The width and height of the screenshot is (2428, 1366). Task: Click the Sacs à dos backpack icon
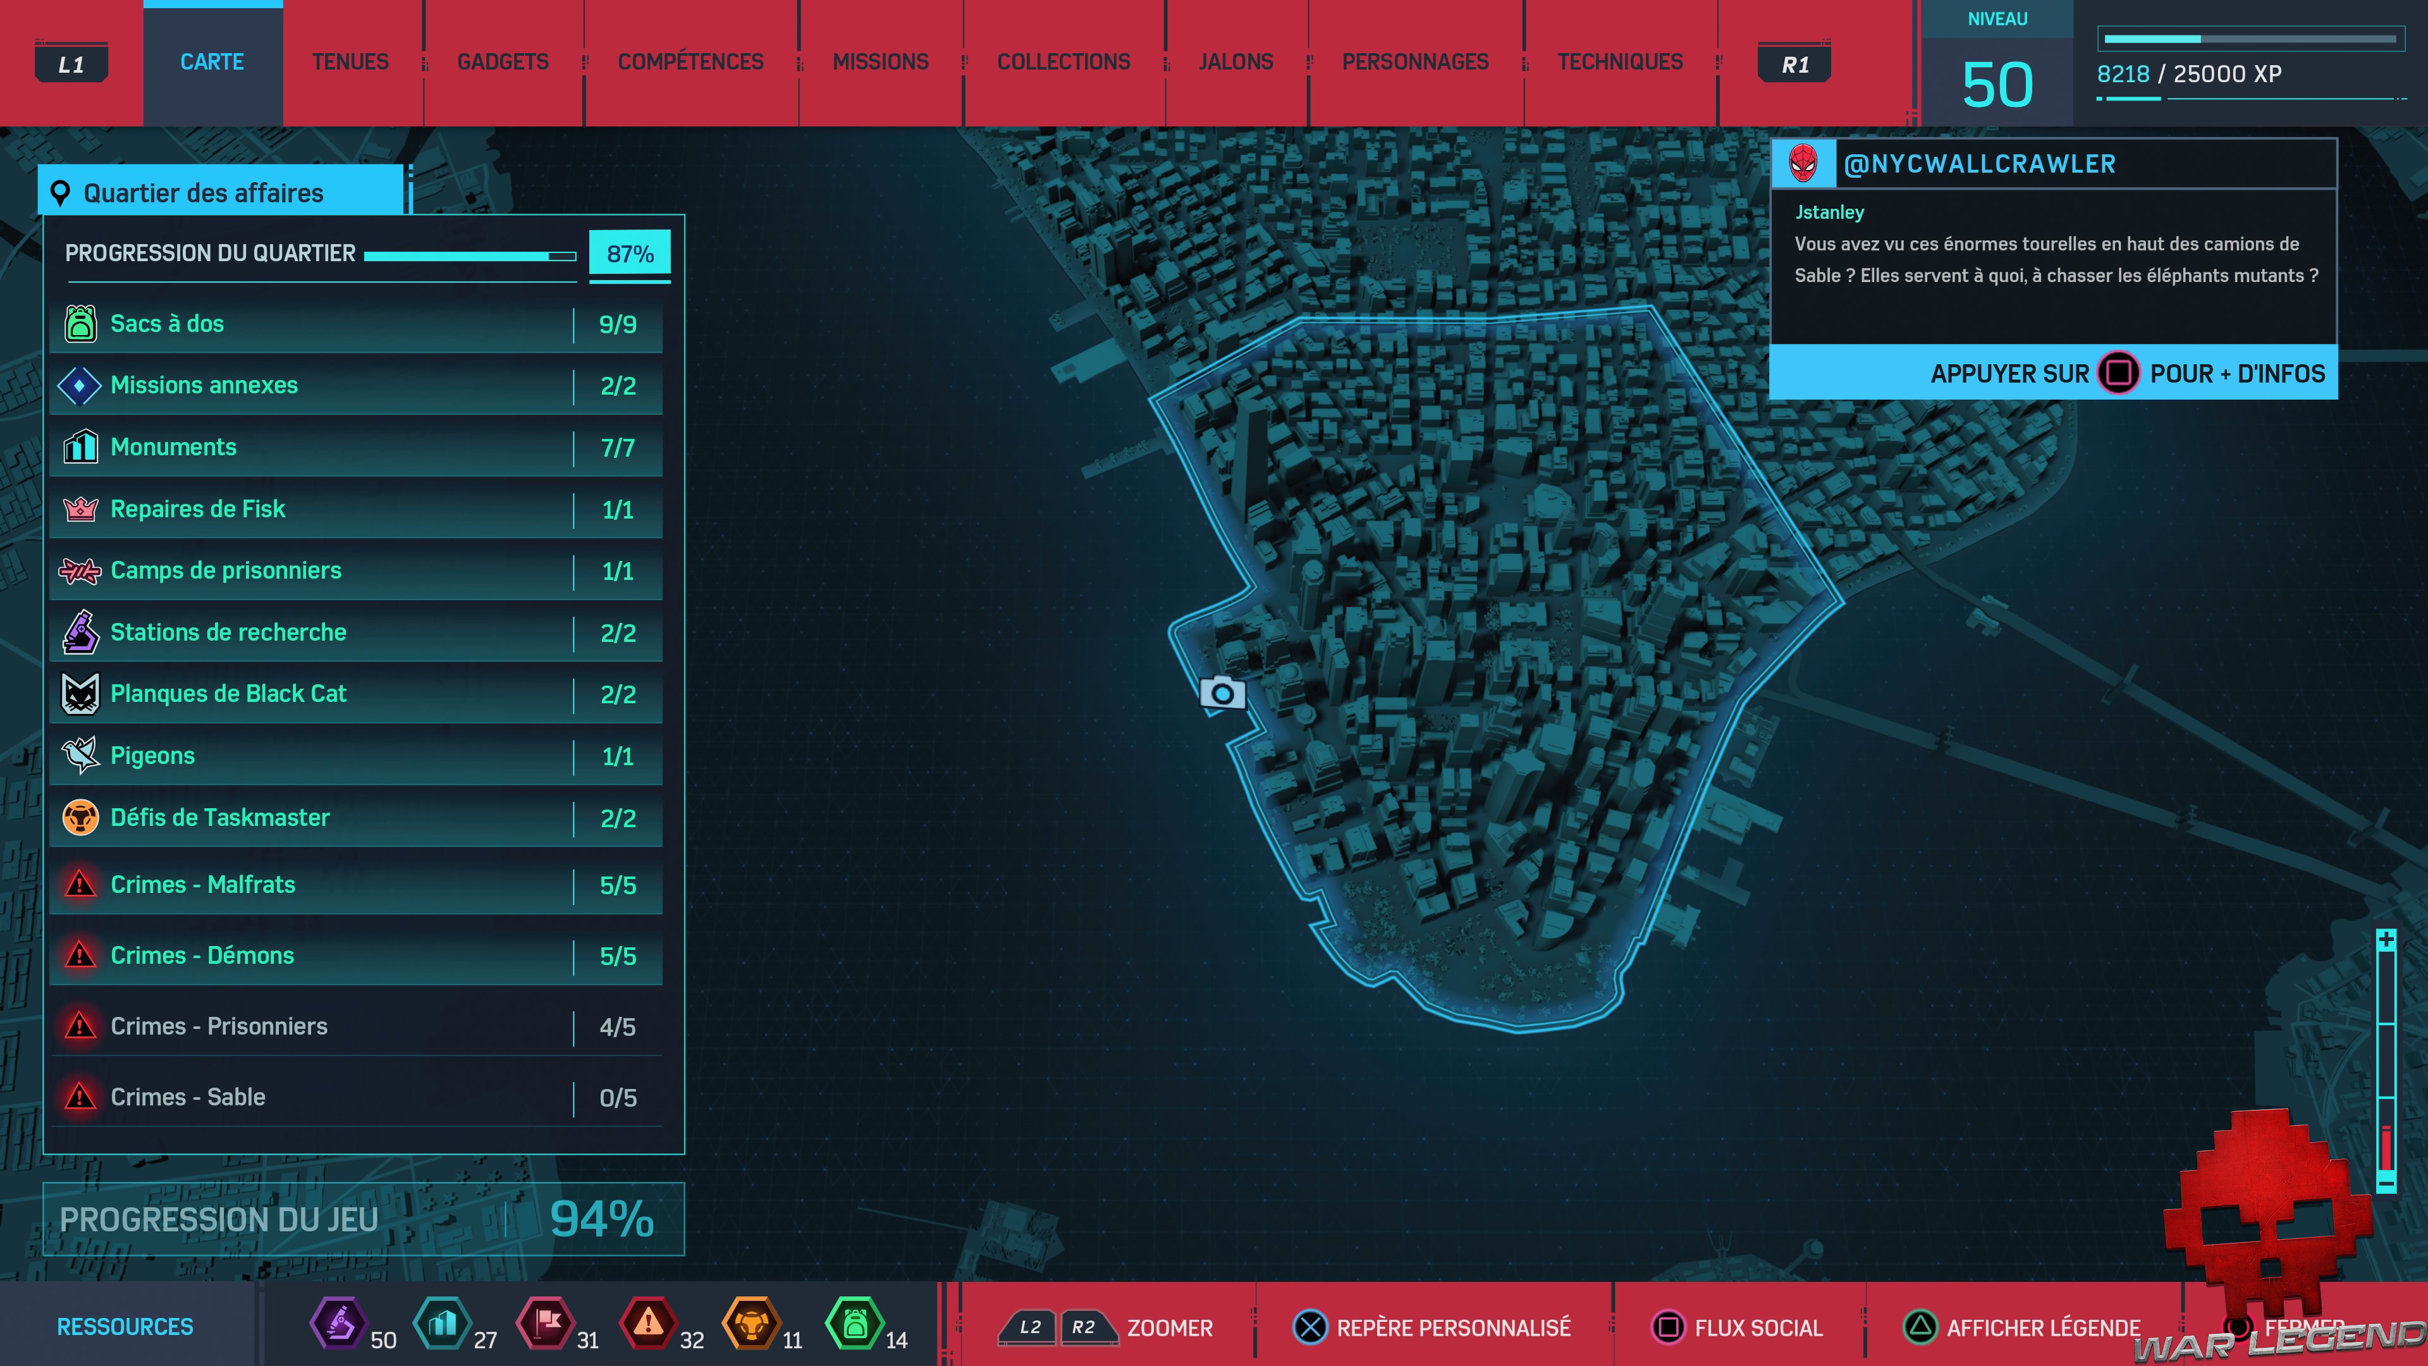click(80, 323)
